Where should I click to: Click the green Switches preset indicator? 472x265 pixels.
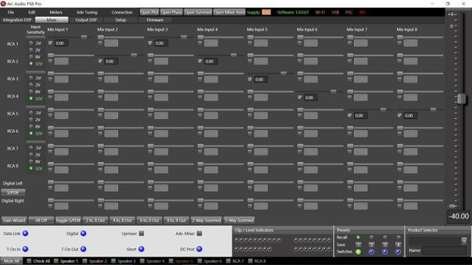click(358, 252)
